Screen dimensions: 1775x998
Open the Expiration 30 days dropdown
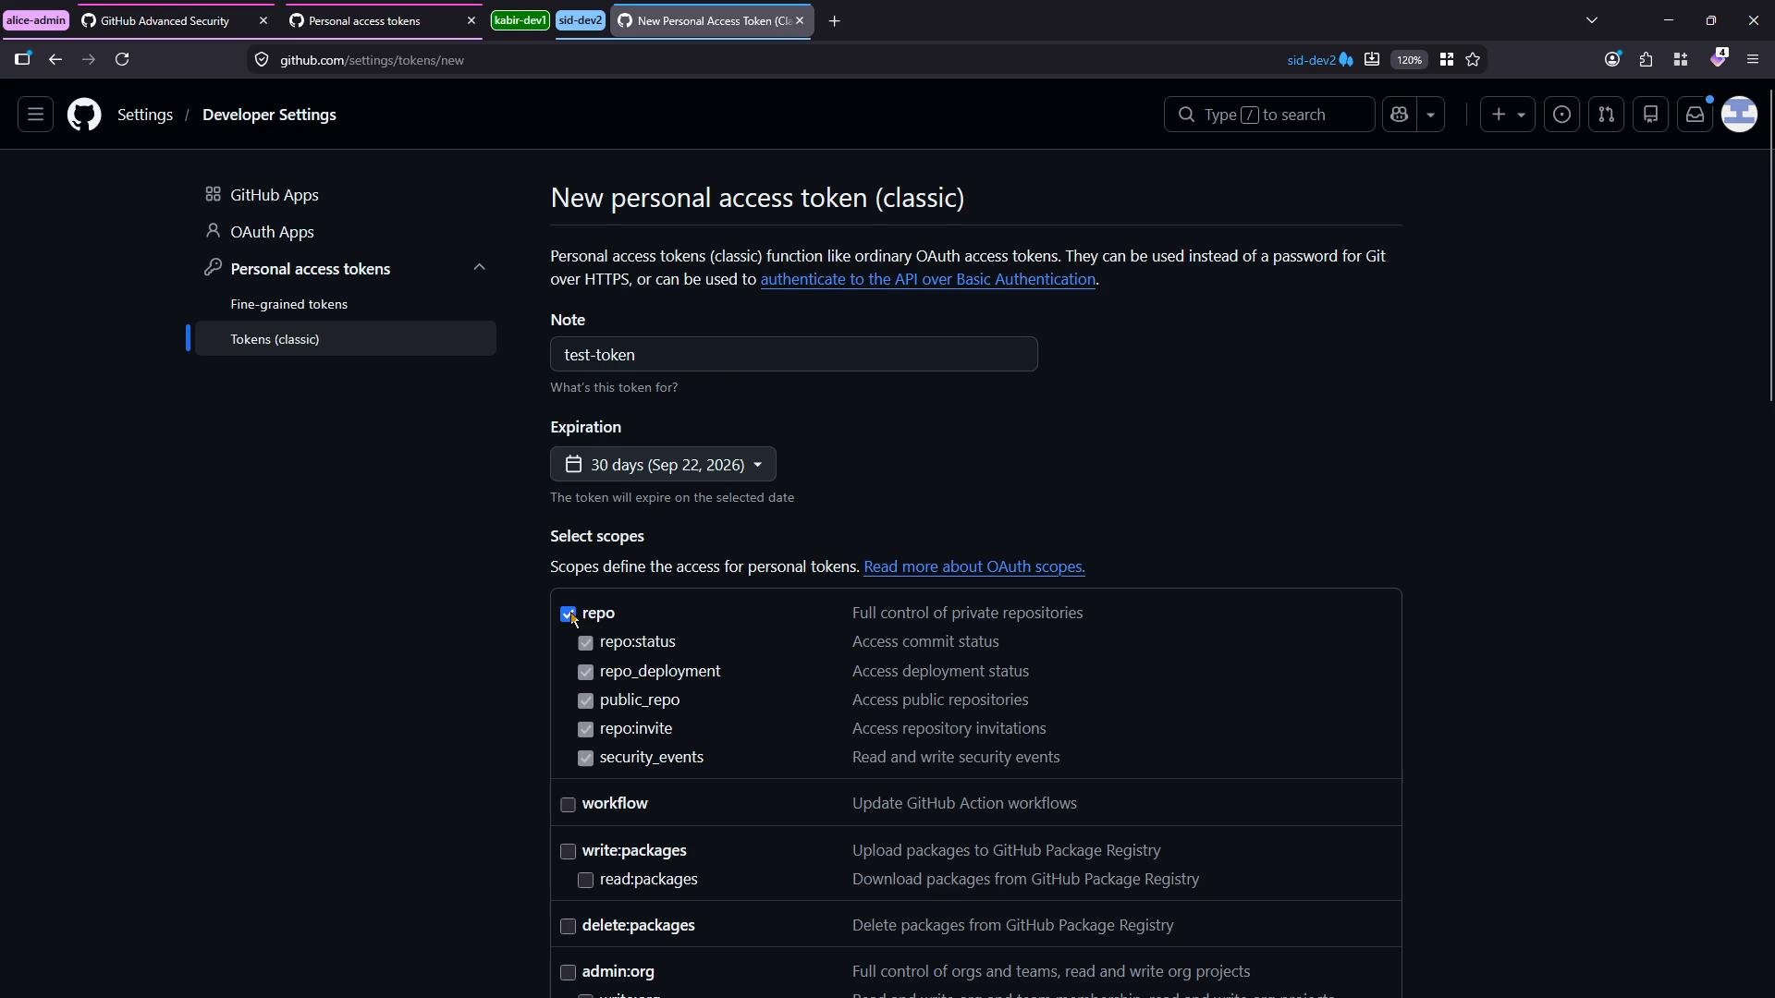tap(663, 465)
